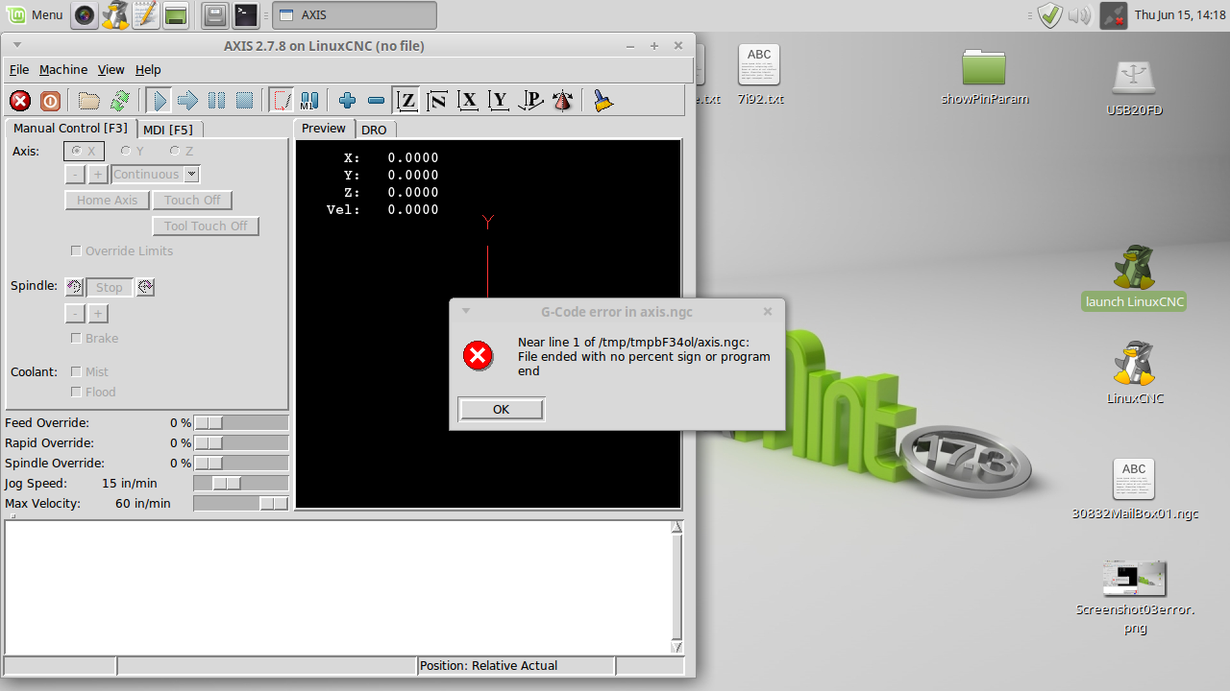Image resolution: width=1230 pixels, height=691 pixels.
Task: Click the Touch Off button
Action: click(x=192, y=200)
